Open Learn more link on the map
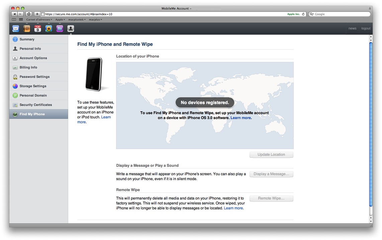The image size is (382, 240). coord(241,118)
